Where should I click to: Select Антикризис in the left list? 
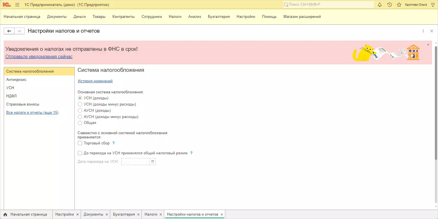(39, 80)
